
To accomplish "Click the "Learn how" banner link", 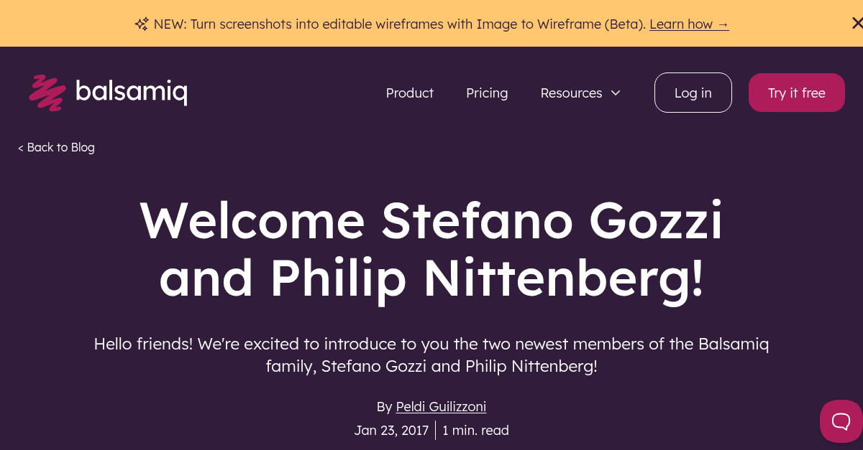I will coord(689,24).
